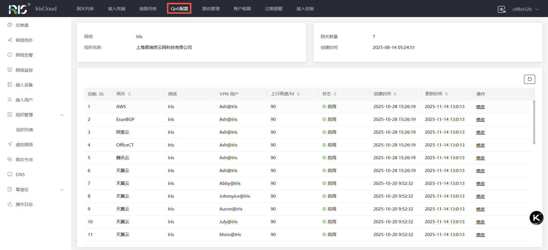Image resolution: width=548 pixels, height=250 pixels.
Task: Sort table by 网关 column
Action: tap(129, 94)
